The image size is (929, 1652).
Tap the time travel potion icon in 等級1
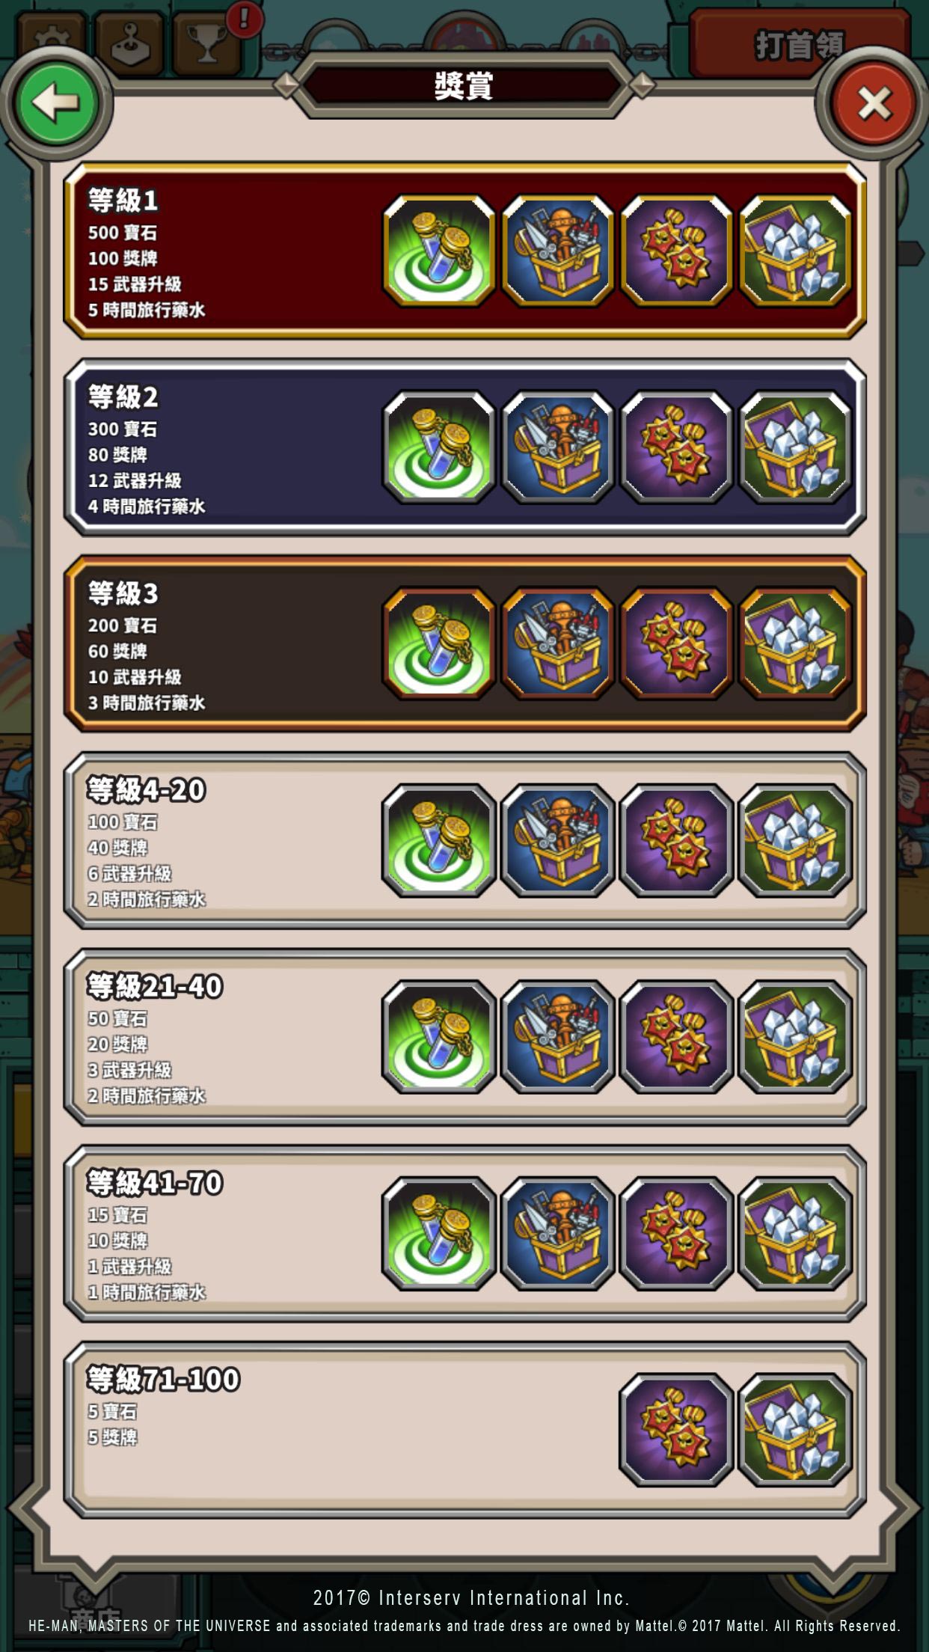[x=439, y=251]
